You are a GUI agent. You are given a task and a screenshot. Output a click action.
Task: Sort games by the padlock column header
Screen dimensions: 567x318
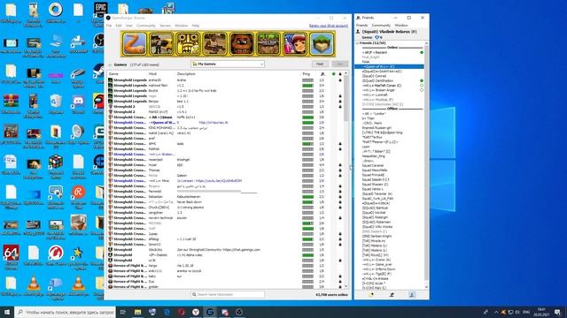point(340,74)
